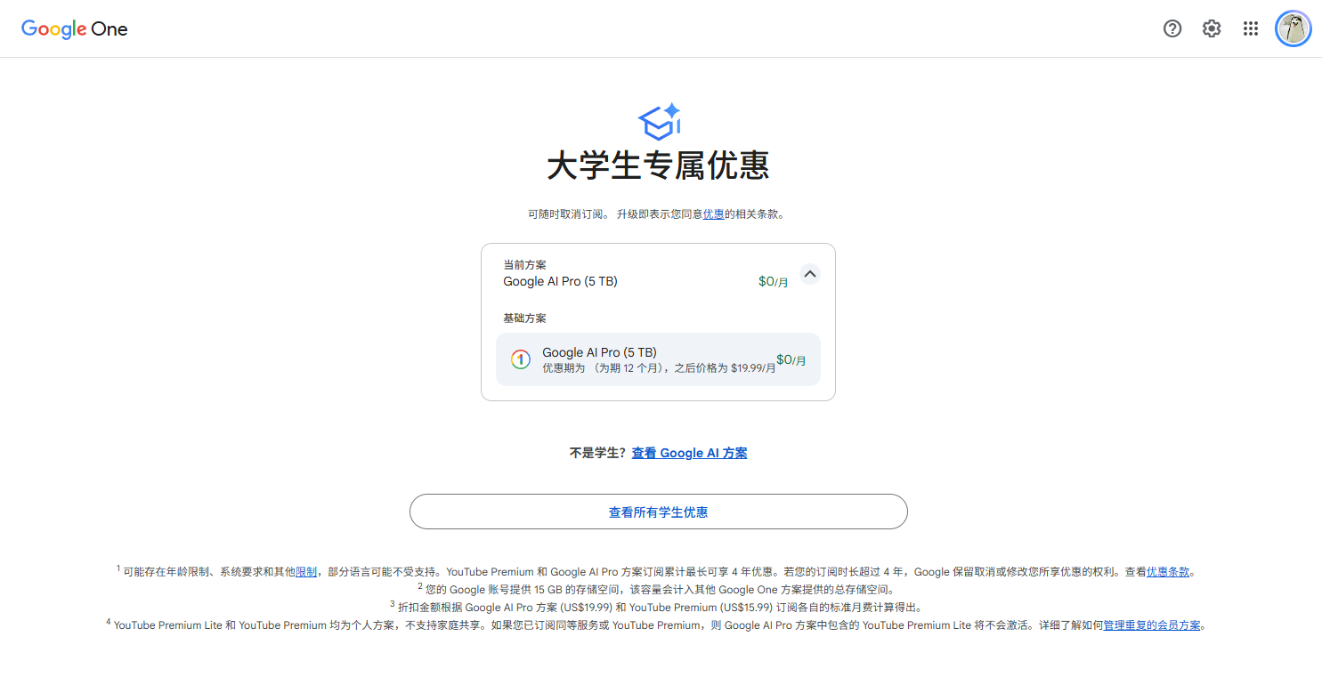Open the 限制 link in footnote 1
1322x677 pixels.
[x=306, y=572]
